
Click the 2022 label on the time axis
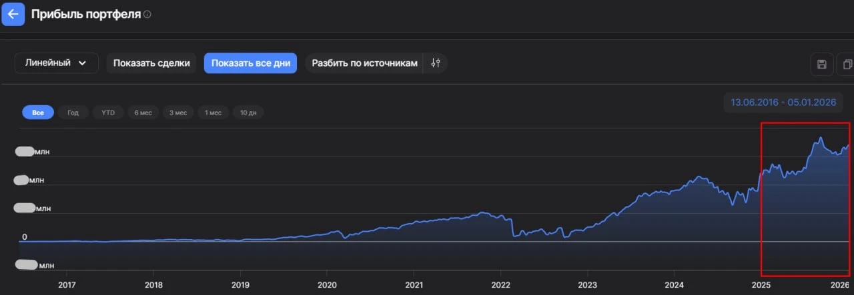pos(500,284)
